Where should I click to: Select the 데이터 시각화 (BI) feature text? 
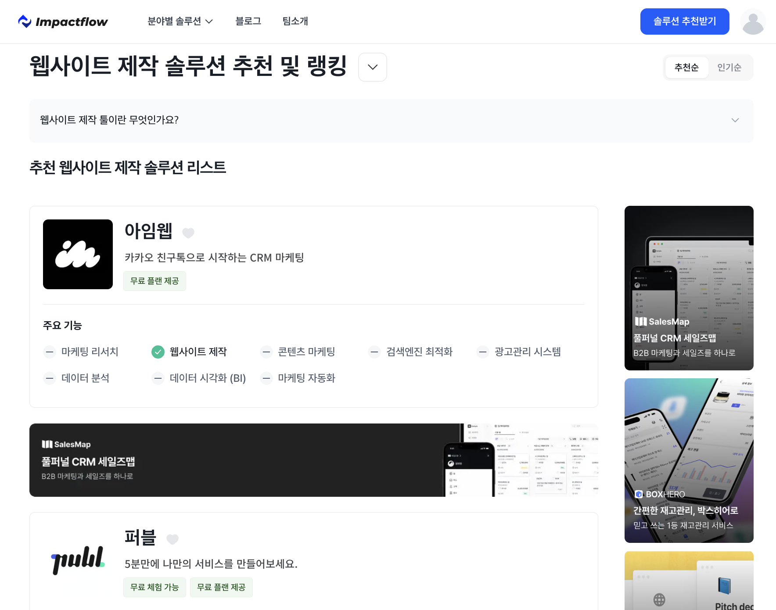(208, 378)
